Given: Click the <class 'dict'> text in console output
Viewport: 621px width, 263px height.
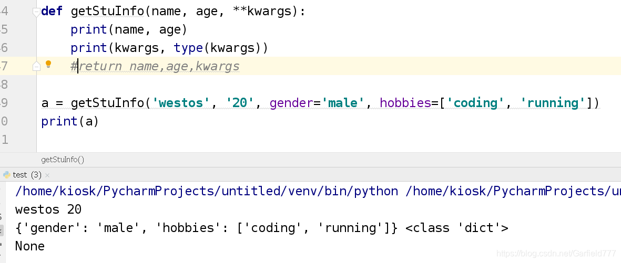Looking at the screenshot, I should (x=456, y=228).
